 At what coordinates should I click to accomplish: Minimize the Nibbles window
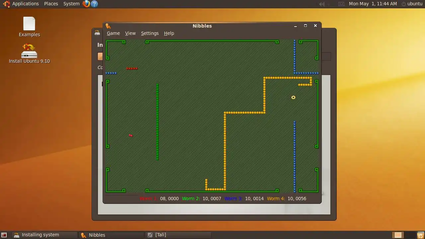296,26
